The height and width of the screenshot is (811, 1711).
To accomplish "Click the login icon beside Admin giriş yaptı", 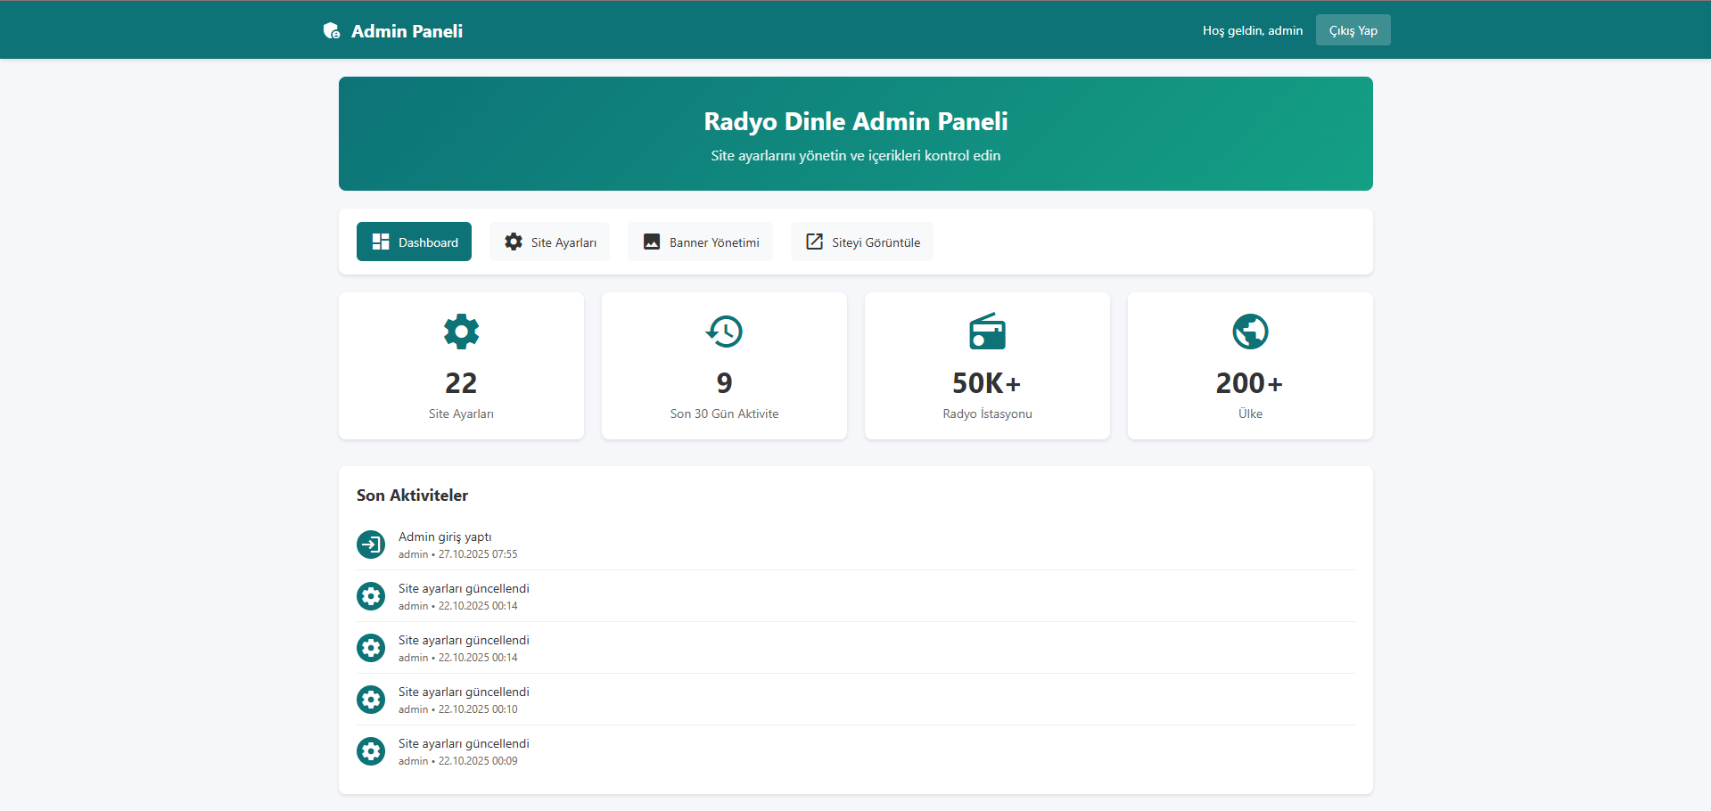I will (x=371, y=545).
